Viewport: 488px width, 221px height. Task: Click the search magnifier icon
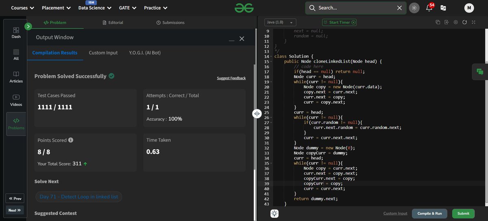(312, 8)
